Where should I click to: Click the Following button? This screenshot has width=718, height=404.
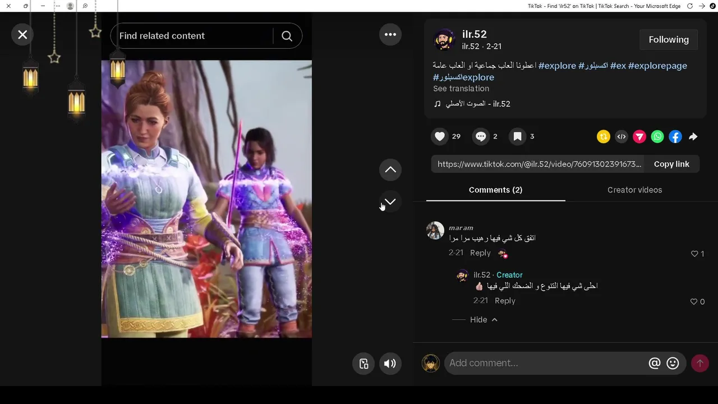(669, 40)
